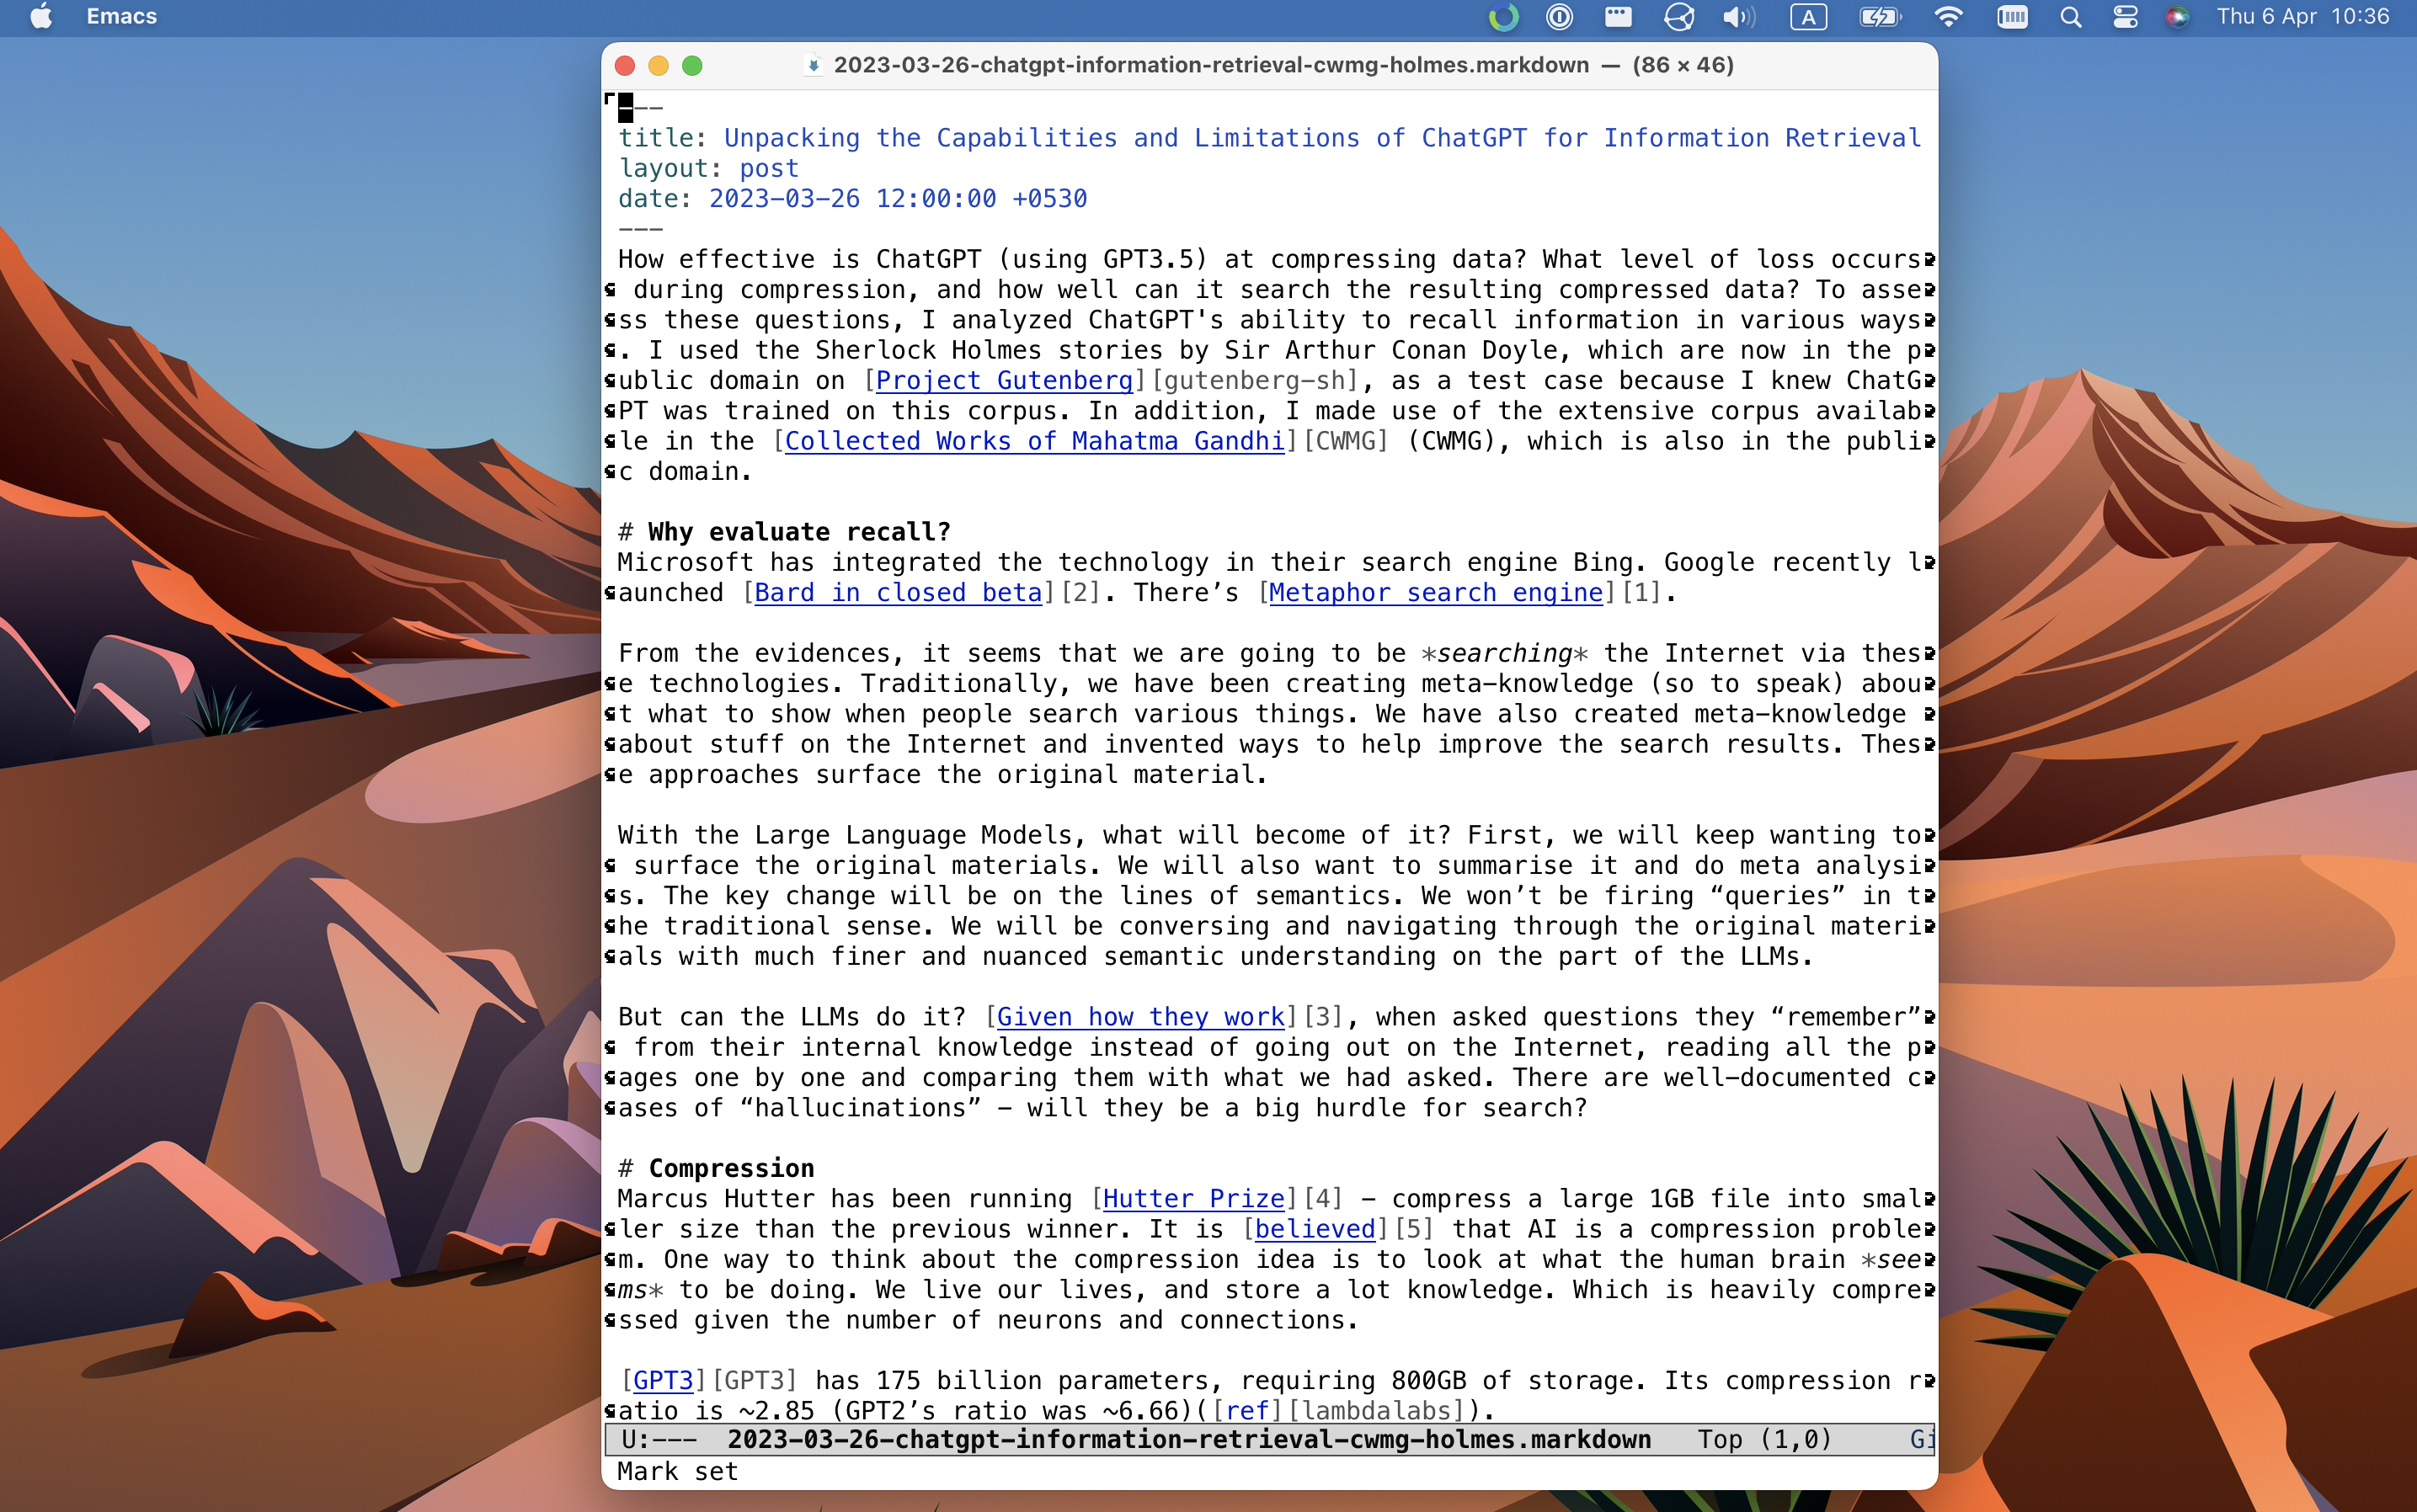
Task: Open the card-shaped menu bar extra icon
Action: tap(1618, 17)
